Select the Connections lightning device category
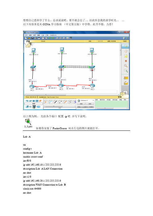153x216 pixels. [x=40, y=101]
